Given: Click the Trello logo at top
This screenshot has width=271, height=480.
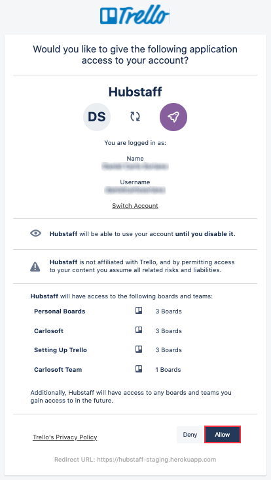Looking at the screenshot, I should 135,16.
